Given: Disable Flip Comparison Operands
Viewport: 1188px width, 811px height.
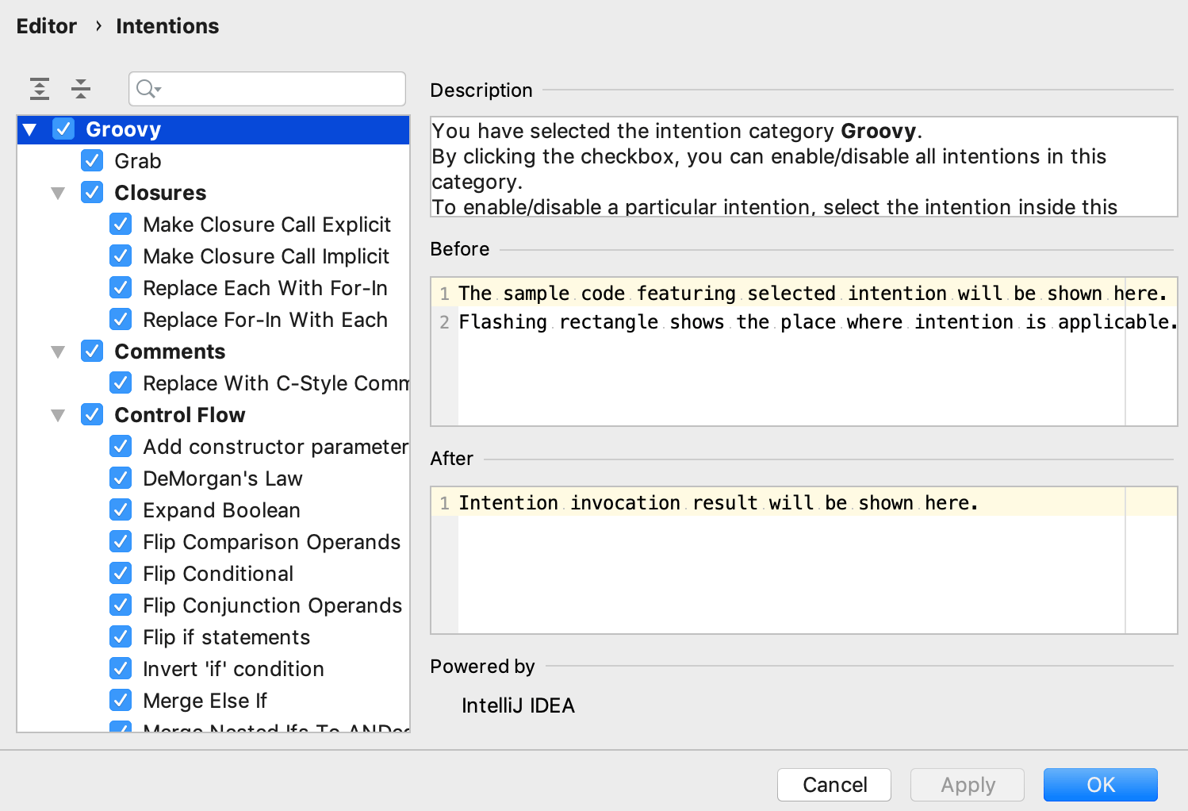Looking at the screenshot, I should (x=121, y=541).
